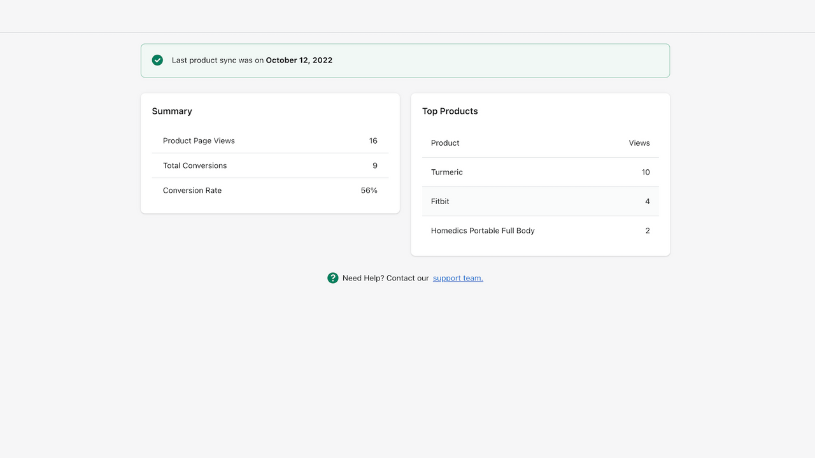Click the Views column header
The image size is (815, 458).
tap(639, 142)
